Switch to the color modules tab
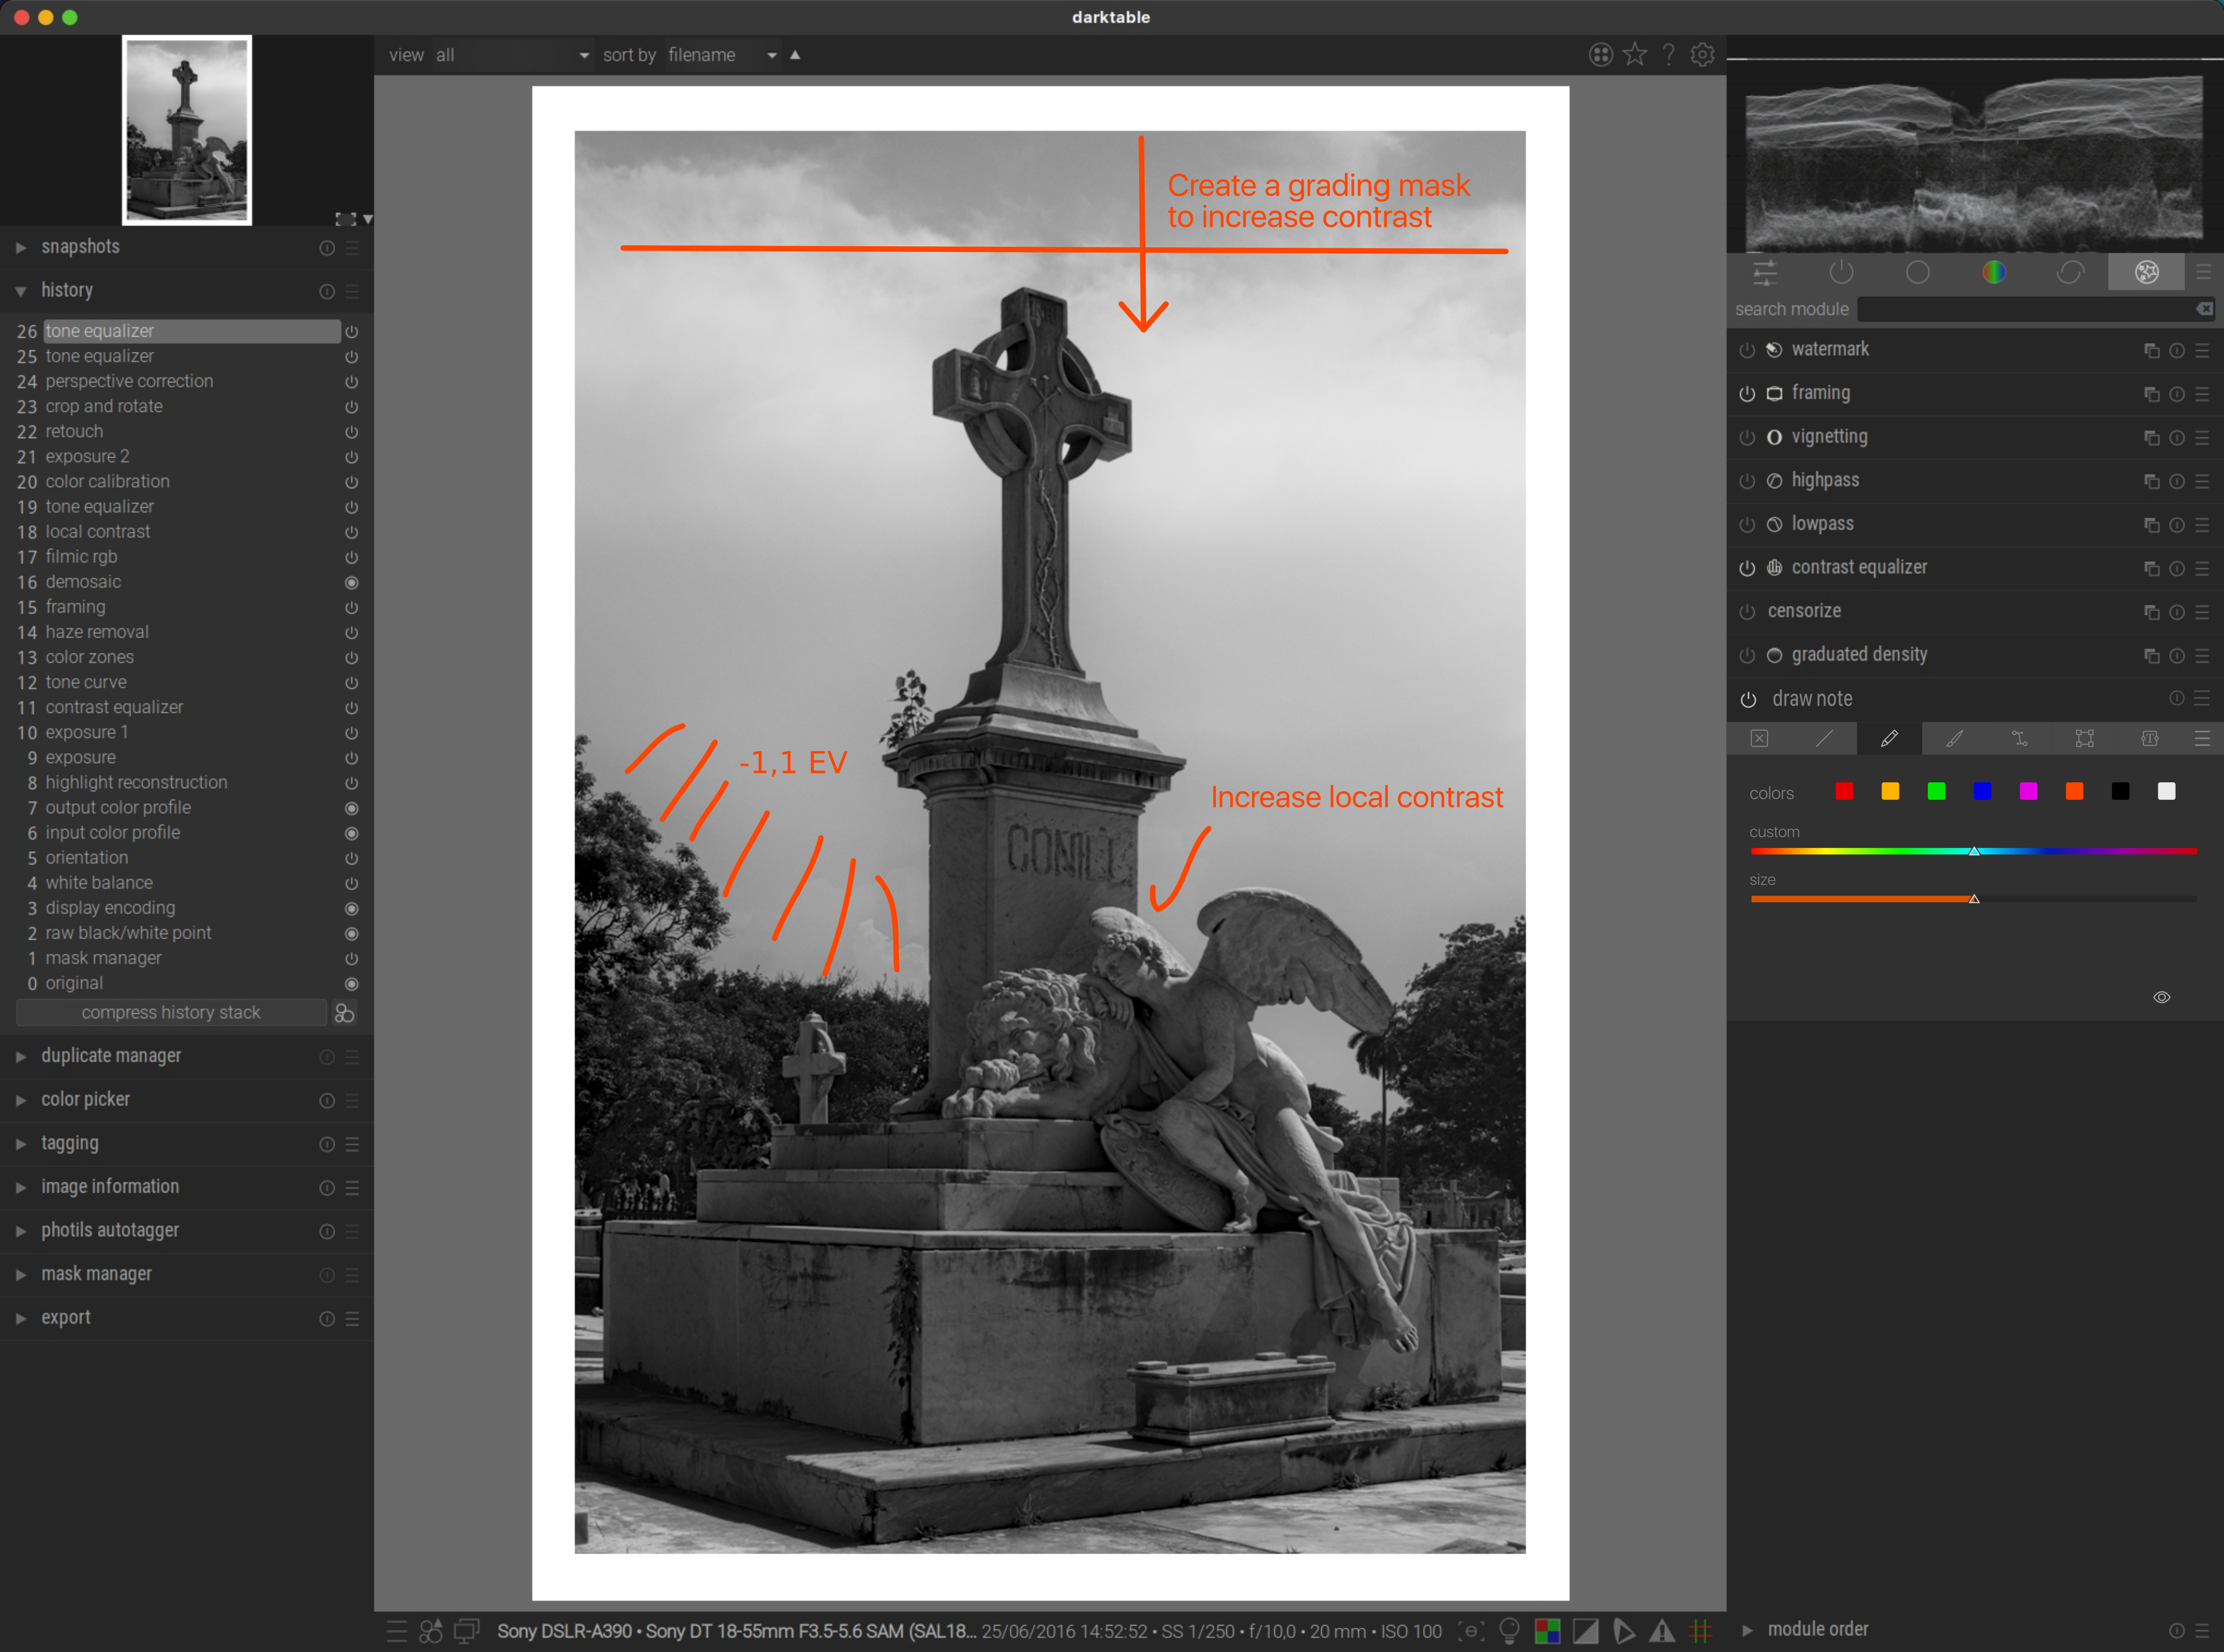2224x1652 pixels. tap(1993, 272)
